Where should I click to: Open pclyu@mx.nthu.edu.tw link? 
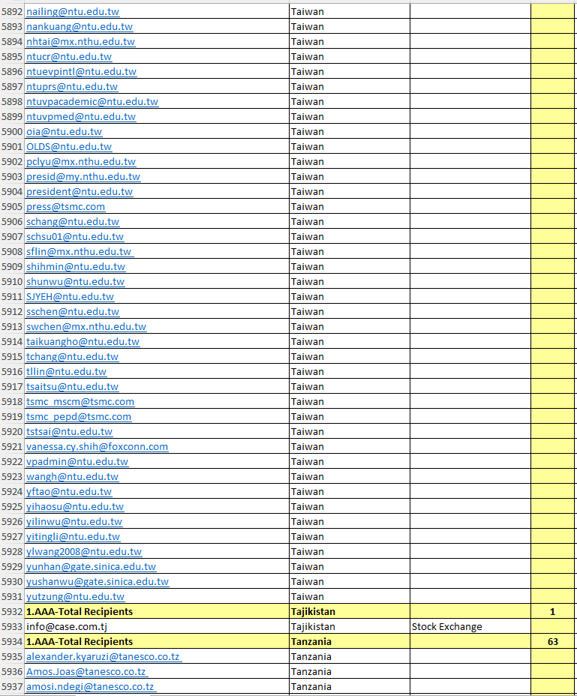click(81, 162)
